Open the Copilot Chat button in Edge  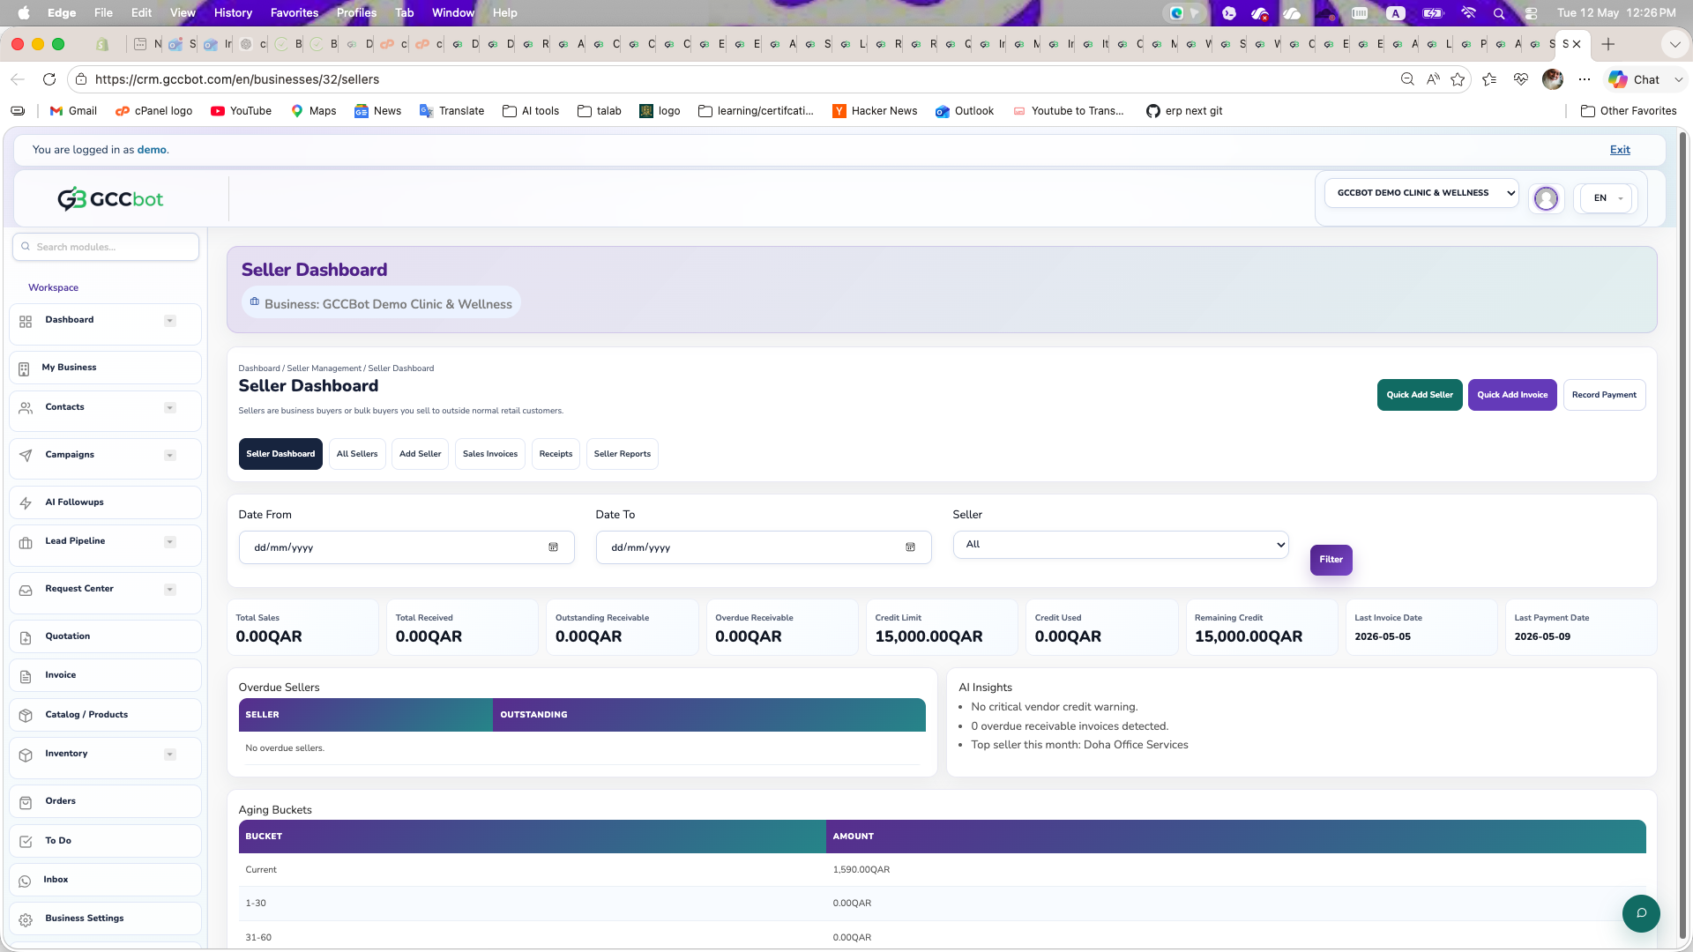pos(1635,79)
